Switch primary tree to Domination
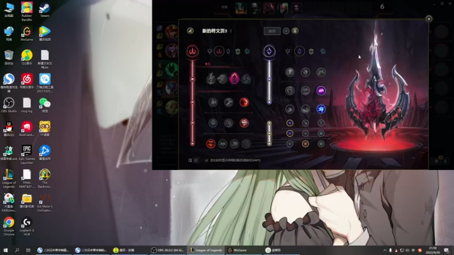The height and width of the screenshot is (255, 454). pos(219,52)
